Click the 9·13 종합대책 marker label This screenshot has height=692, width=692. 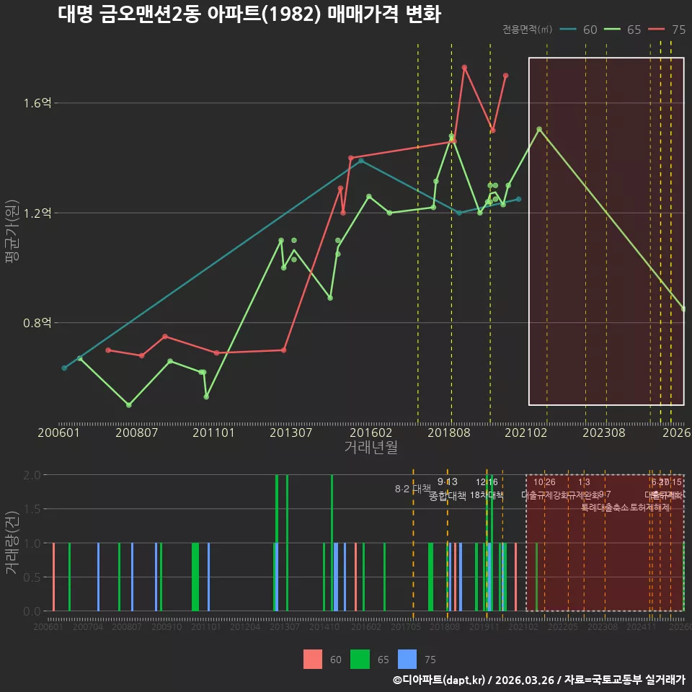(448, 489)
